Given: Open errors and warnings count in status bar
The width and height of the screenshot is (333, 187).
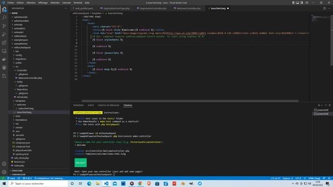Looking at the screenshot, I should (x=27, y=178).
